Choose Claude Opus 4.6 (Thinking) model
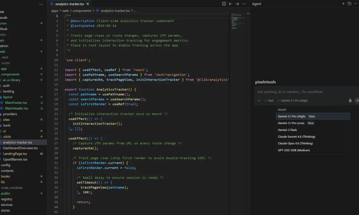Viewport: 359px width, 215px height. point(313,143)
